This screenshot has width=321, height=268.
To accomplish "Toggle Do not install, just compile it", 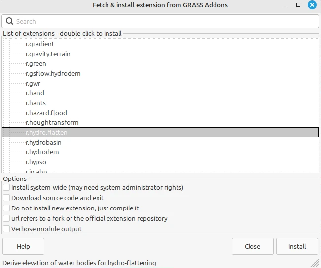I will (x=6, y=208).
